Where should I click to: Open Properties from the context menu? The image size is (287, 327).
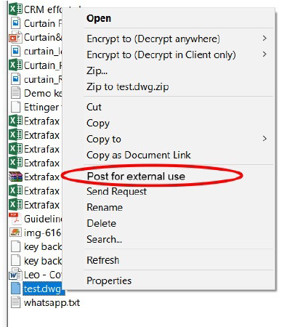click(109, 281)
